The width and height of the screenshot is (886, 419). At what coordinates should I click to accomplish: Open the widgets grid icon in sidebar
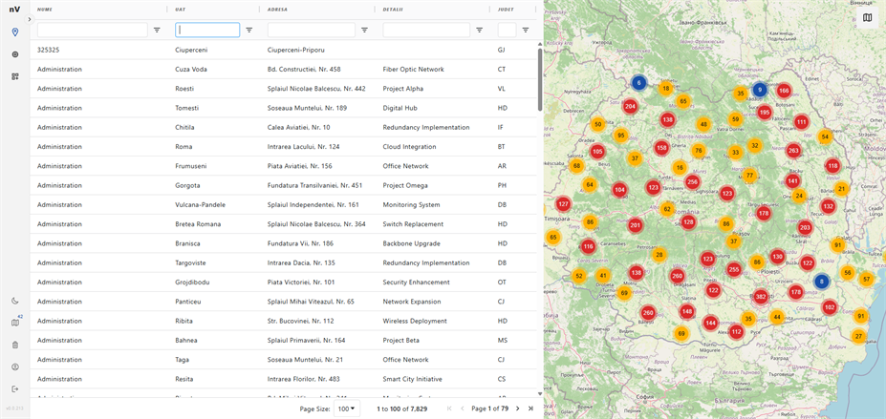tap(15, 76)
